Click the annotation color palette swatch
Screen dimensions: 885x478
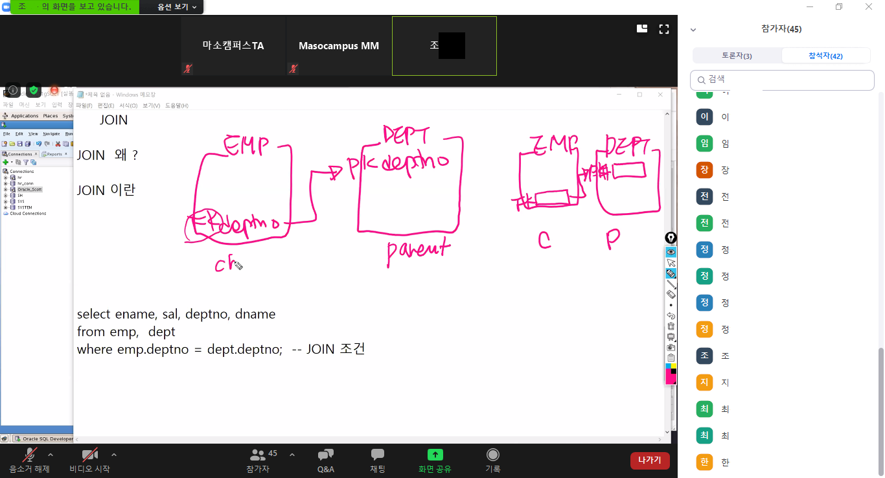click(671, 374)
